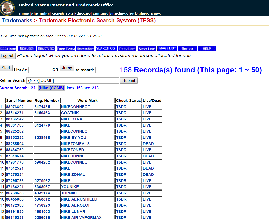Open serial number 87818674
The width and height of the screenshot is (269, 219).
[x=15, y=156]
